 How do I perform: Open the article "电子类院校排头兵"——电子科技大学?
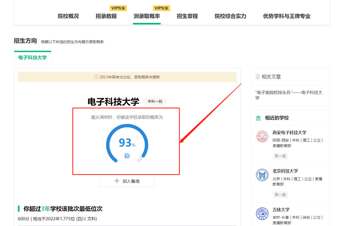pos(289,95)
